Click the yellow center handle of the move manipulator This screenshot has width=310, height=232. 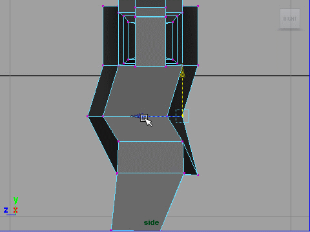183,116
